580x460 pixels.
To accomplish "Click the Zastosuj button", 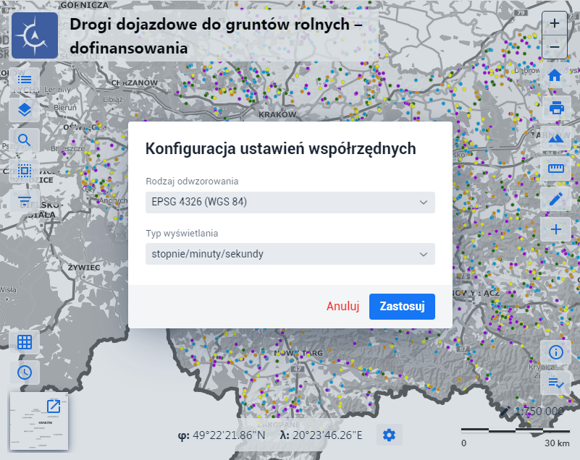I will coord(402,306).
